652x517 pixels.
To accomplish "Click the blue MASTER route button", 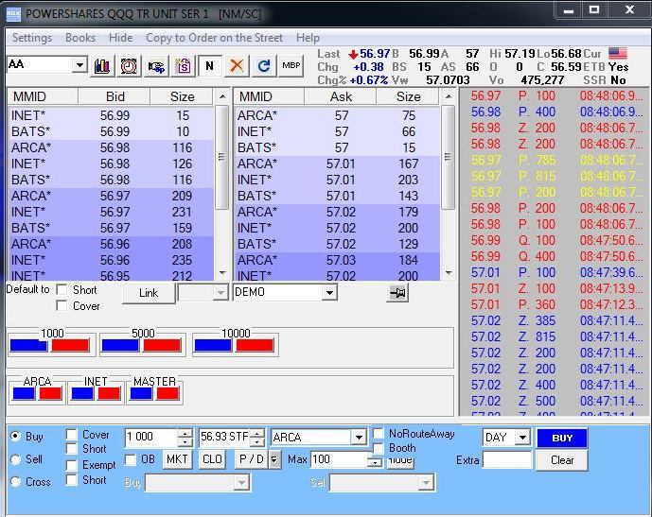I will click(x=141, y=393).
